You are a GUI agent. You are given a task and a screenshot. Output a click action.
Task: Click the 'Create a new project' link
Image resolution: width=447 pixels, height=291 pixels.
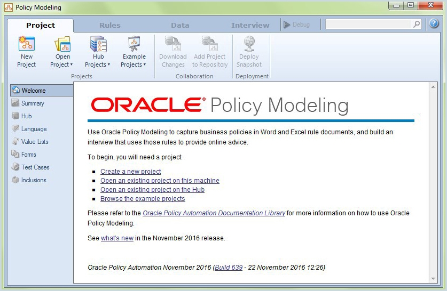[x=130, y=172]
